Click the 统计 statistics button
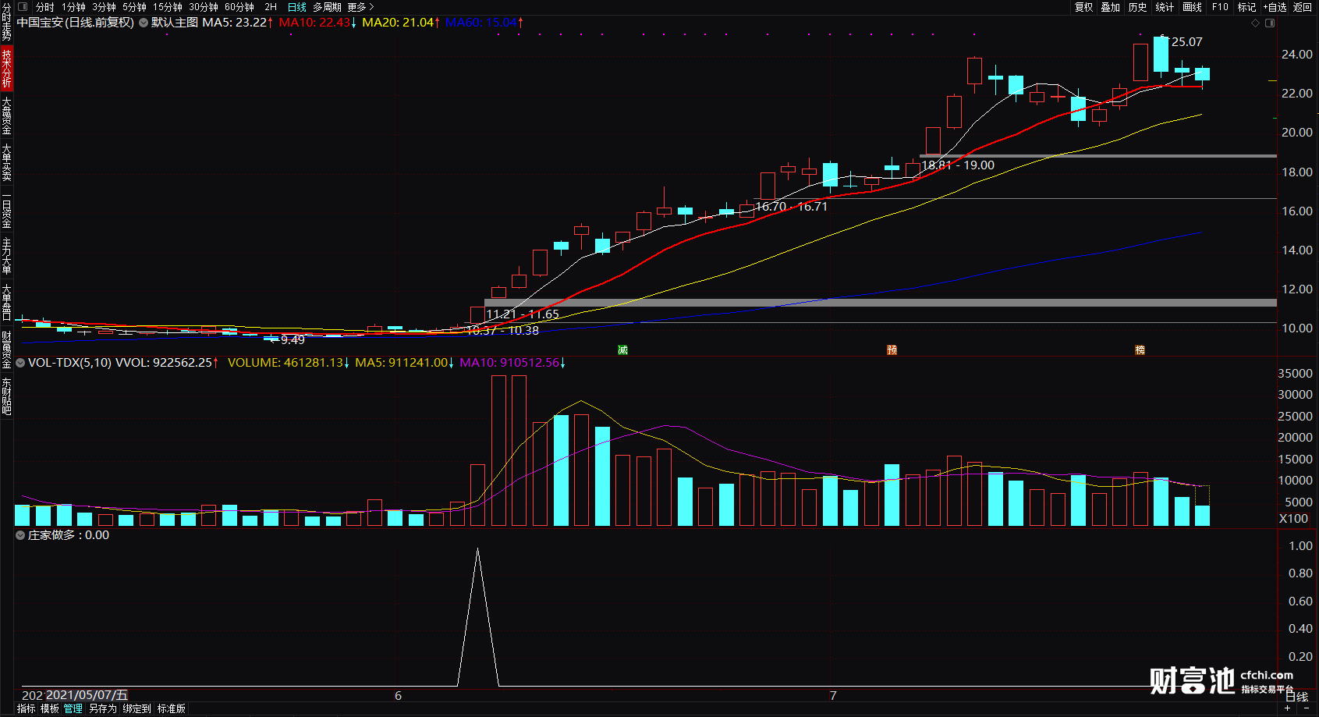Image resolution: width=1319 pixels, height=717 pixels. click(x=1165, y=7)
